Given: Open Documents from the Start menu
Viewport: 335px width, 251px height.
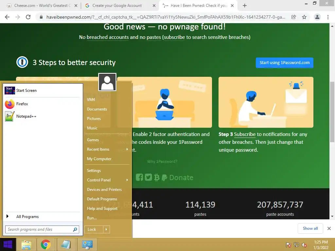Looking at the screenshot, I should (97, 109).
